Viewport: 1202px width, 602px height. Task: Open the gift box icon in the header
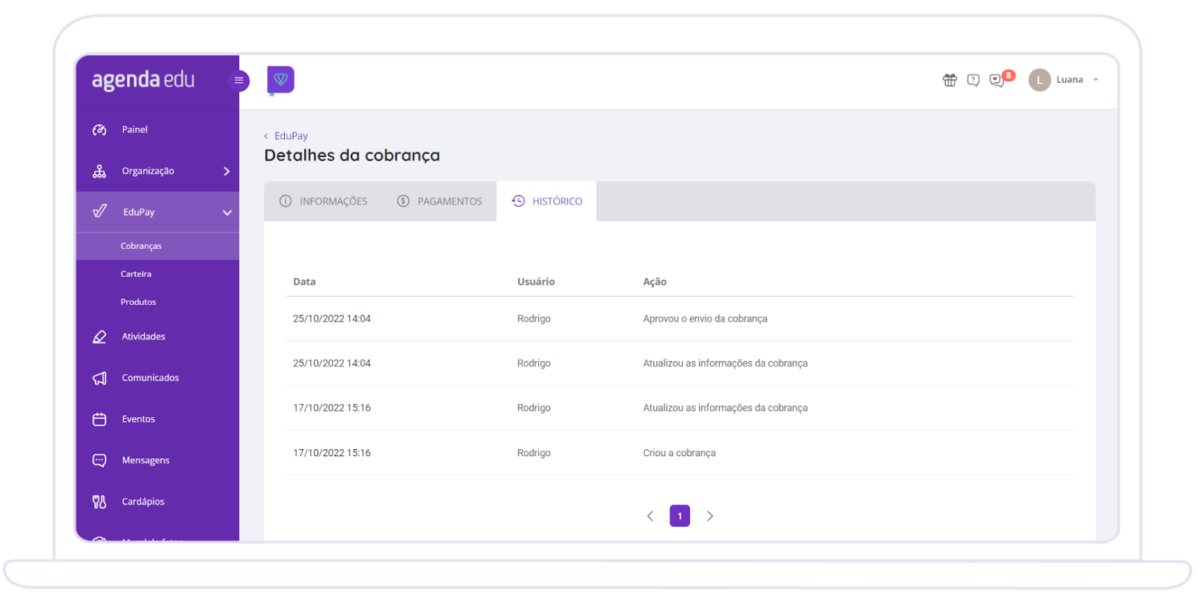coord(949,80)
